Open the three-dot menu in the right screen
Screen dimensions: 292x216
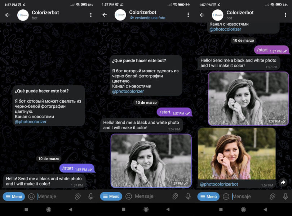[286, 15]
